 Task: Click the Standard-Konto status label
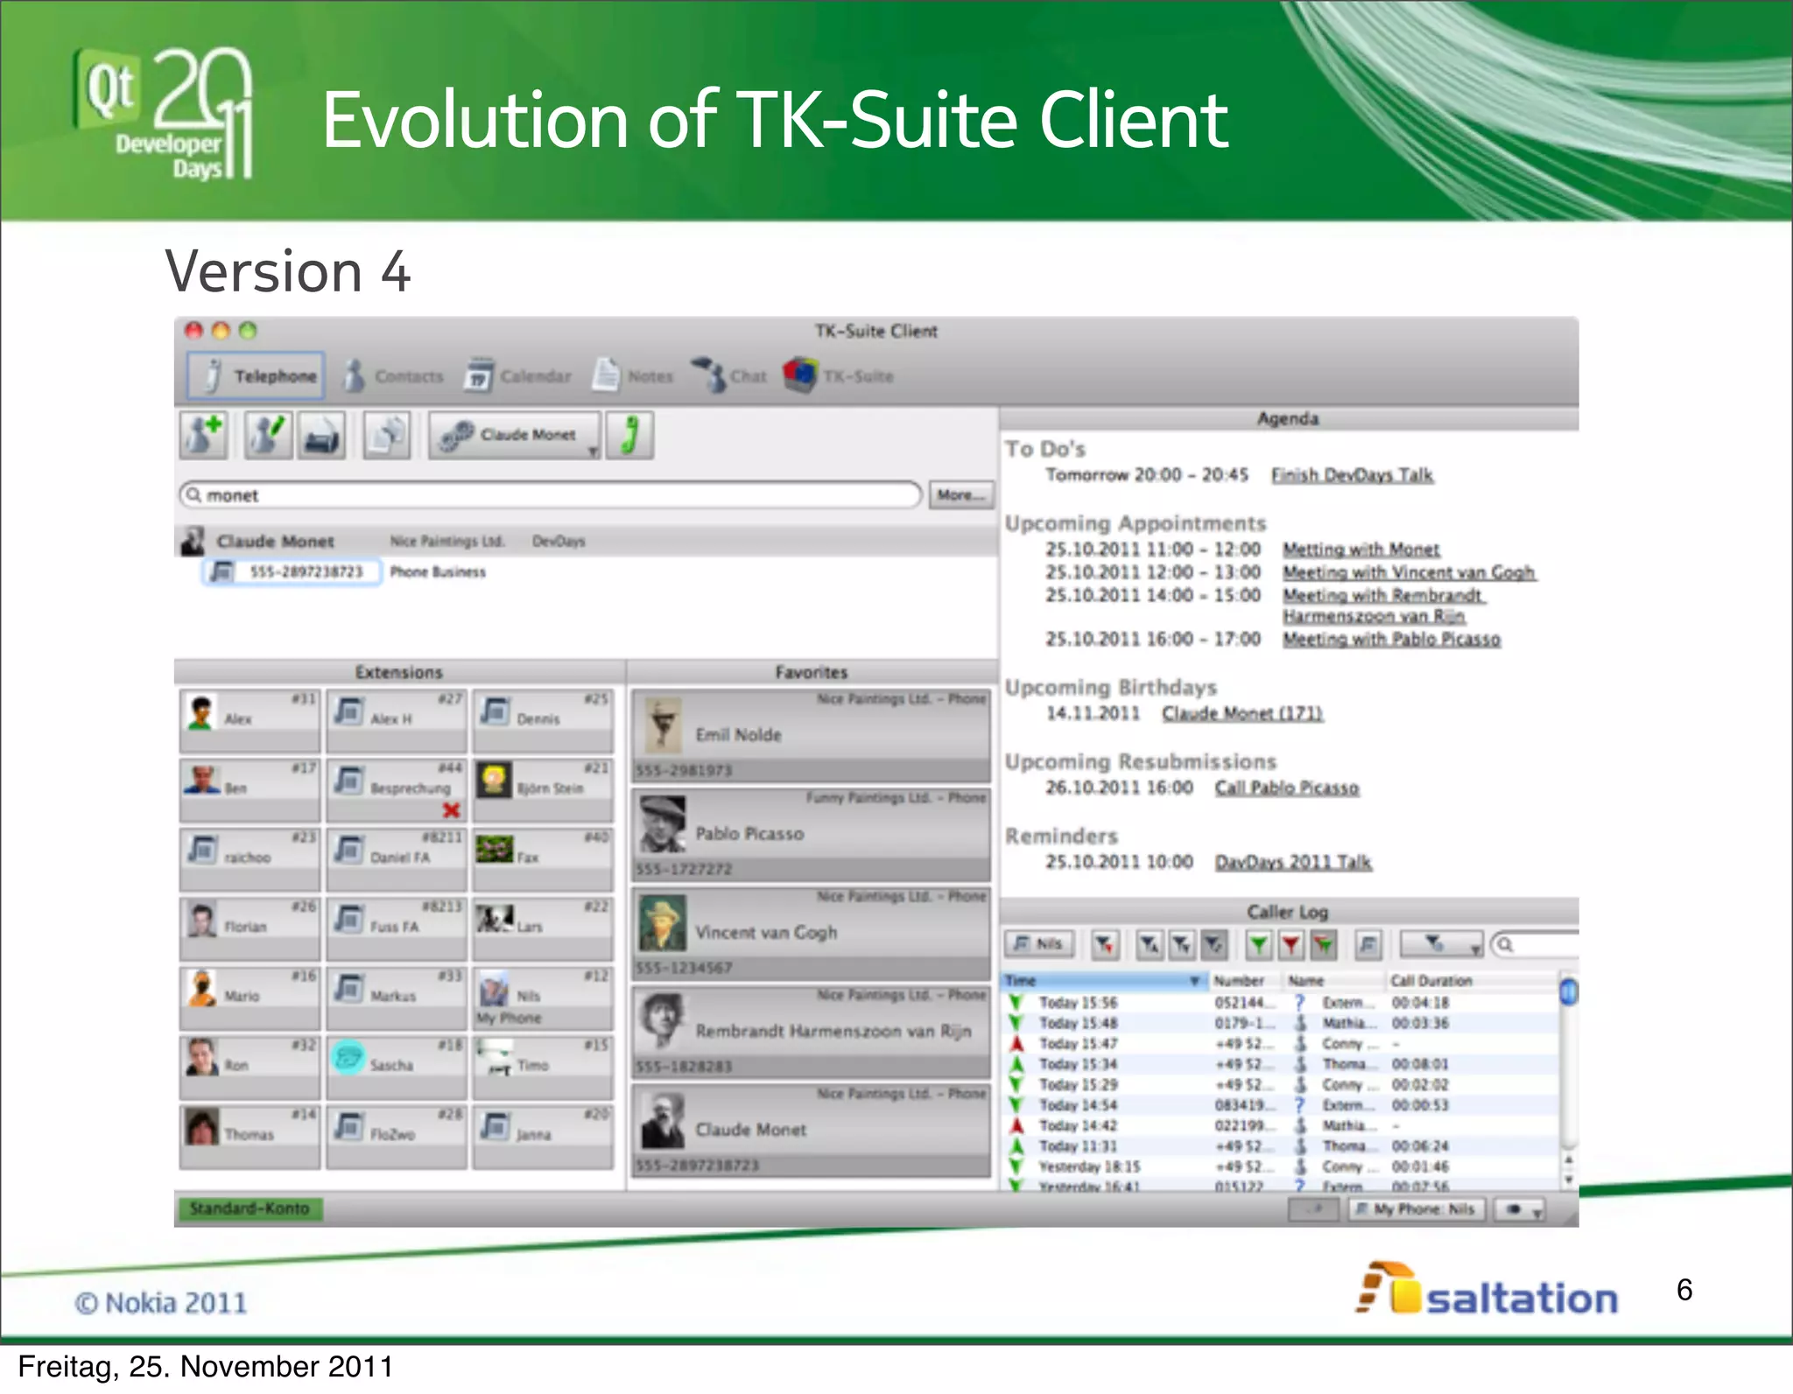click(250, 1208)
